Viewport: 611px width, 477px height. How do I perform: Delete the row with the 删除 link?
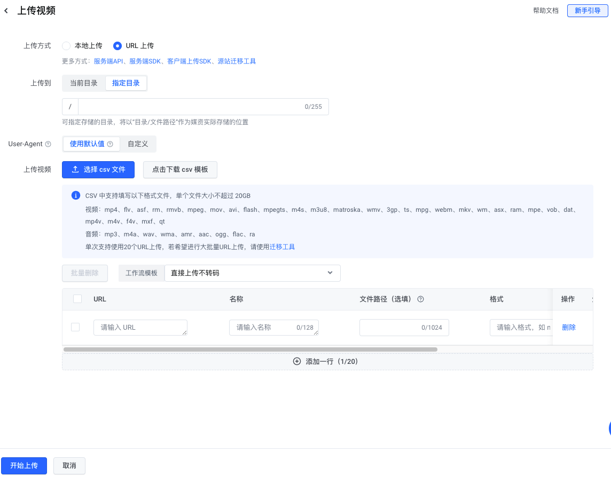coord(569,328)
